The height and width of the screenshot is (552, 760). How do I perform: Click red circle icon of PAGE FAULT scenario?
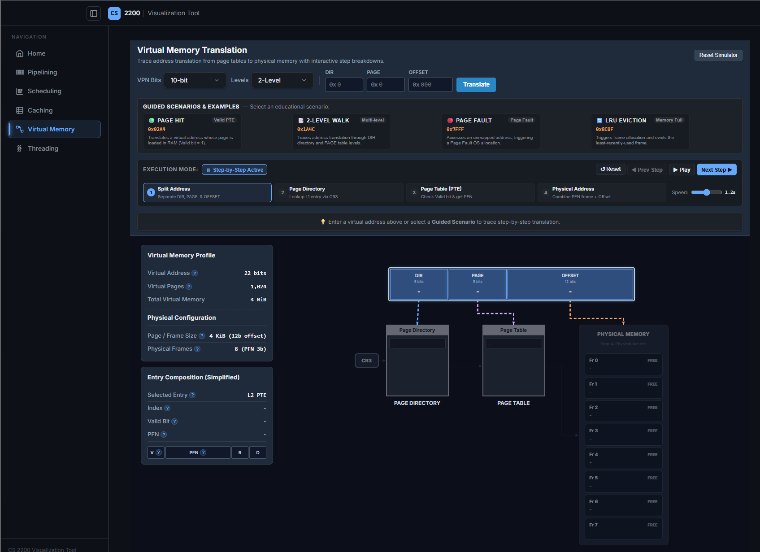click(450, 121)
